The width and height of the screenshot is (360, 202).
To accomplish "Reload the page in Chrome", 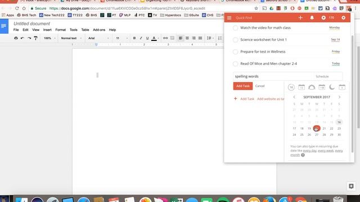I will point(17,8).
